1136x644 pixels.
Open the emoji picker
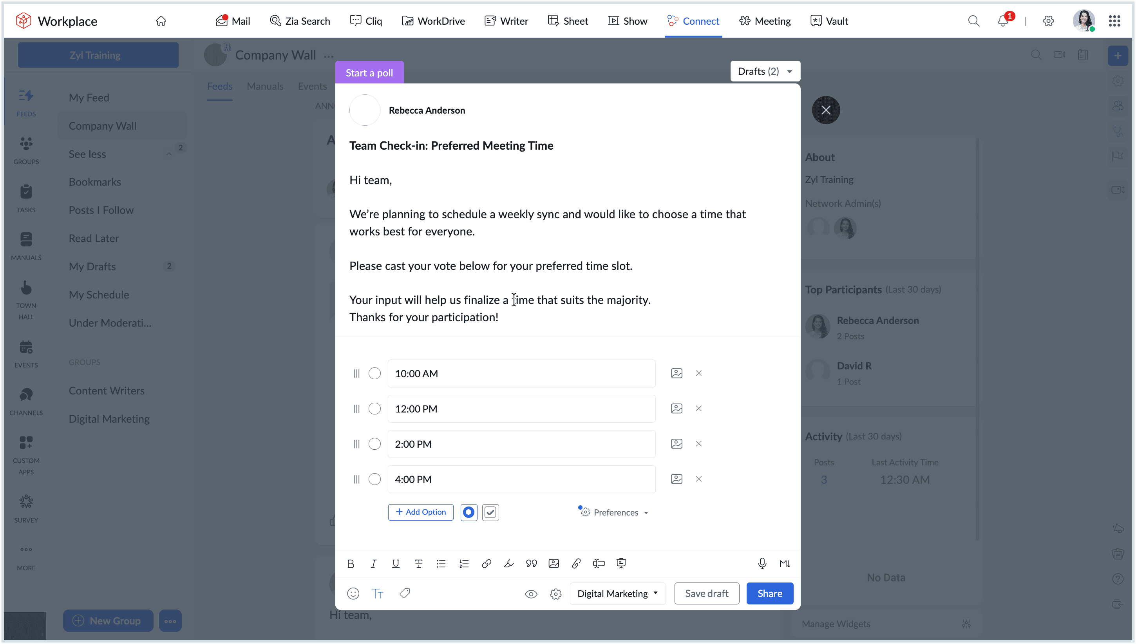(353, 593)
